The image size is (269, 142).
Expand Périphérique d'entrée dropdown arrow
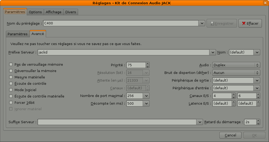coord(257,88)
